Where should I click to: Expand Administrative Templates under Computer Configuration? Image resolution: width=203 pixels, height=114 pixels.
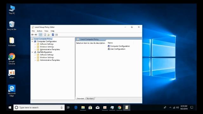point(35,49)
